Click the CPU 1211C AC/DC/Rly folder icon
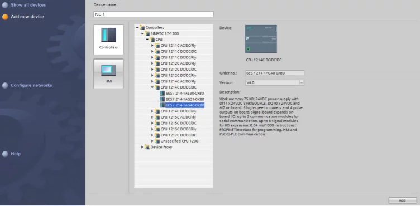The width and height of the screenshot is (420, 206). (x=157, y=46)
